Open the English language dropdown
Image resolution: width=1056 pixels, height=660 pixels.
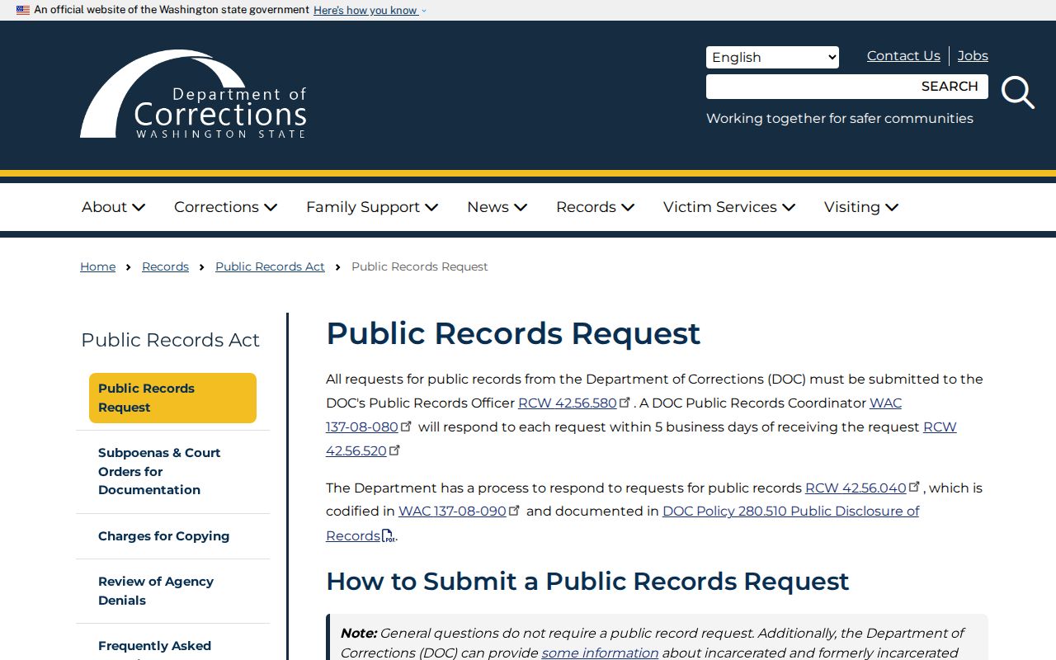click(x=772, y=57)
